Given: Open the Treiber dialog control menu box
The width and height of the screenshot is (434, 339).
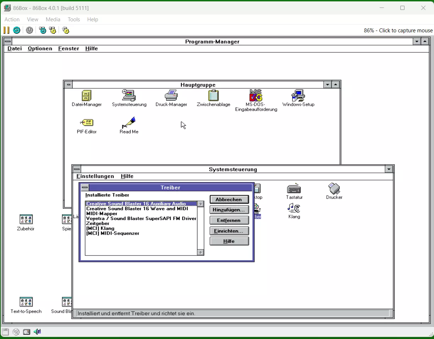Looking at the screenshot, I should (85, 187).
